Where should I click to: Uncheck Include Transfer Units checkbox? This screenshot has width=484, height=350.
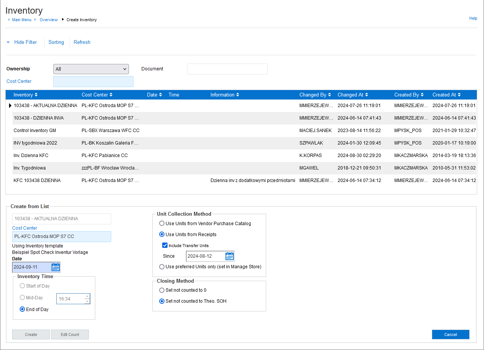click(165, 246)
